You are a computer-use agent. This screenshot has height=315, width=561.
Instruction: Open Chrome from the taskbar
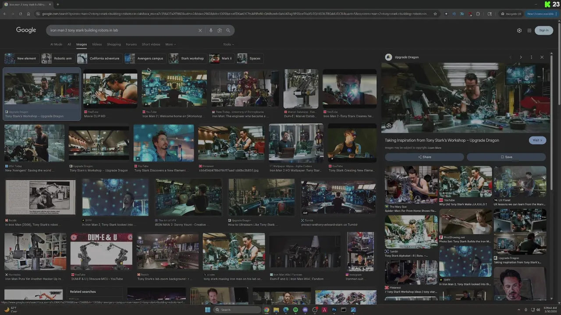click(266, 310)
